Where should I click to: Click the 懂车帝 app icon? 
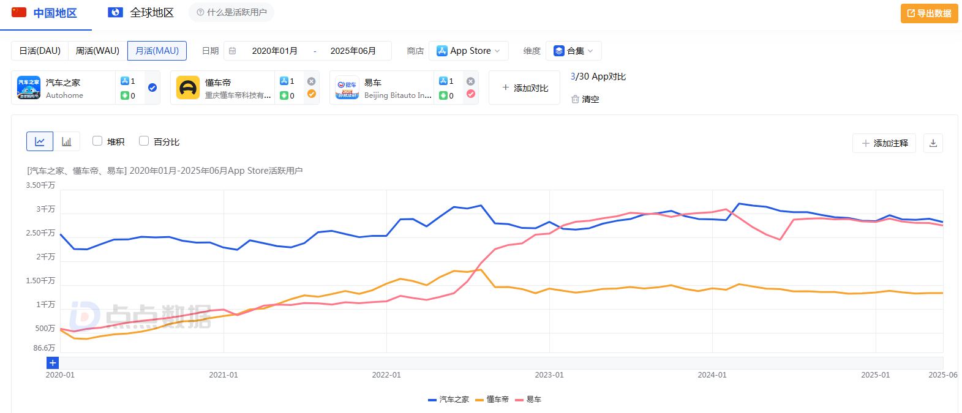(x=188, y=87)
